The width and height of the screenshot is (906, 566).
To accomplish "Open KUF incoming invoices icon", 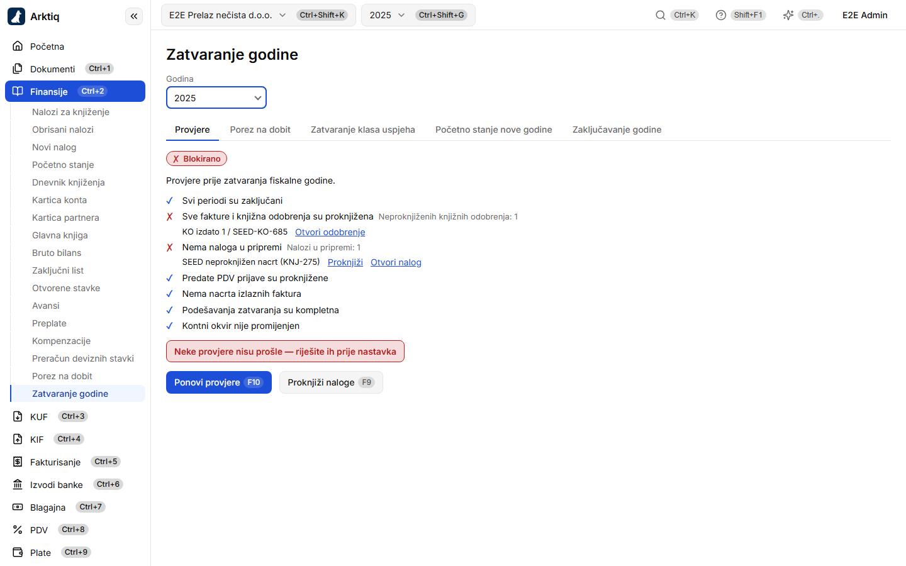I will (18, 416).
